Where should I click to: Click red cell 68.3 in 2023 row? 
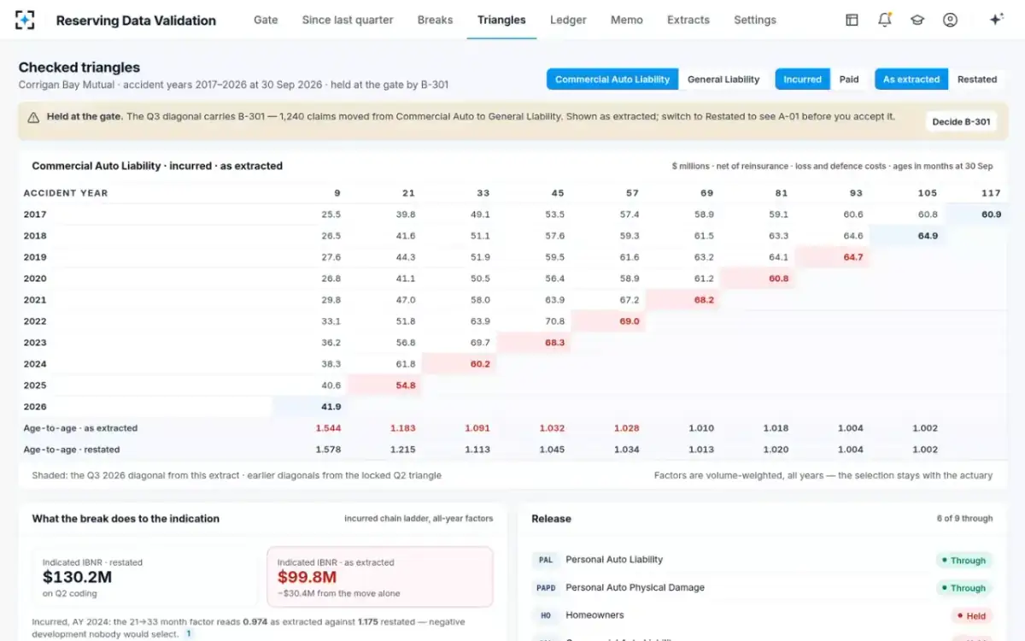click(x=534, y=343)
